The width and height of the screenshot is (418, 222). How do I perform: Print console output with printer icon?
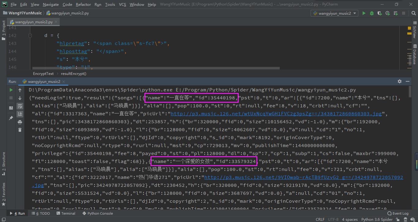tap(20, 122)
